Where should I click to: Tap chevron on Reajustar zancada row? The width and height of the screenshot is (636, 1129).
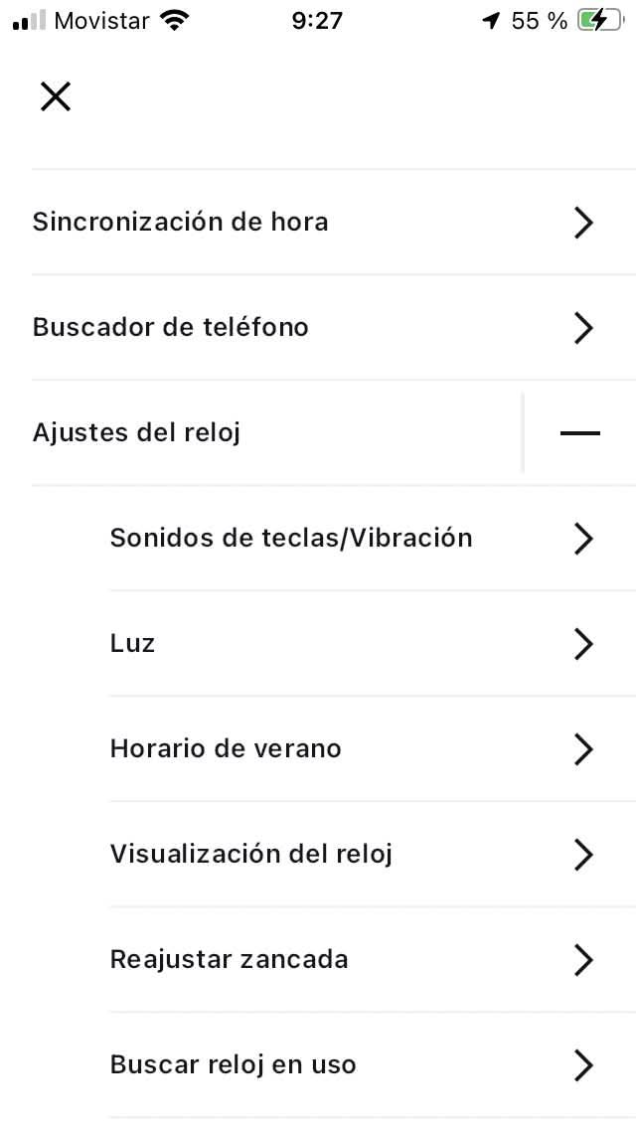(582, 960)
